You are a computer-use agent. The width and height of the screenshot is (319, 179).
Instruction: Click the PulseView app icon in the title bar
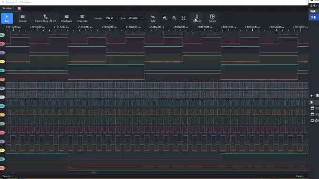coord(3,2)
